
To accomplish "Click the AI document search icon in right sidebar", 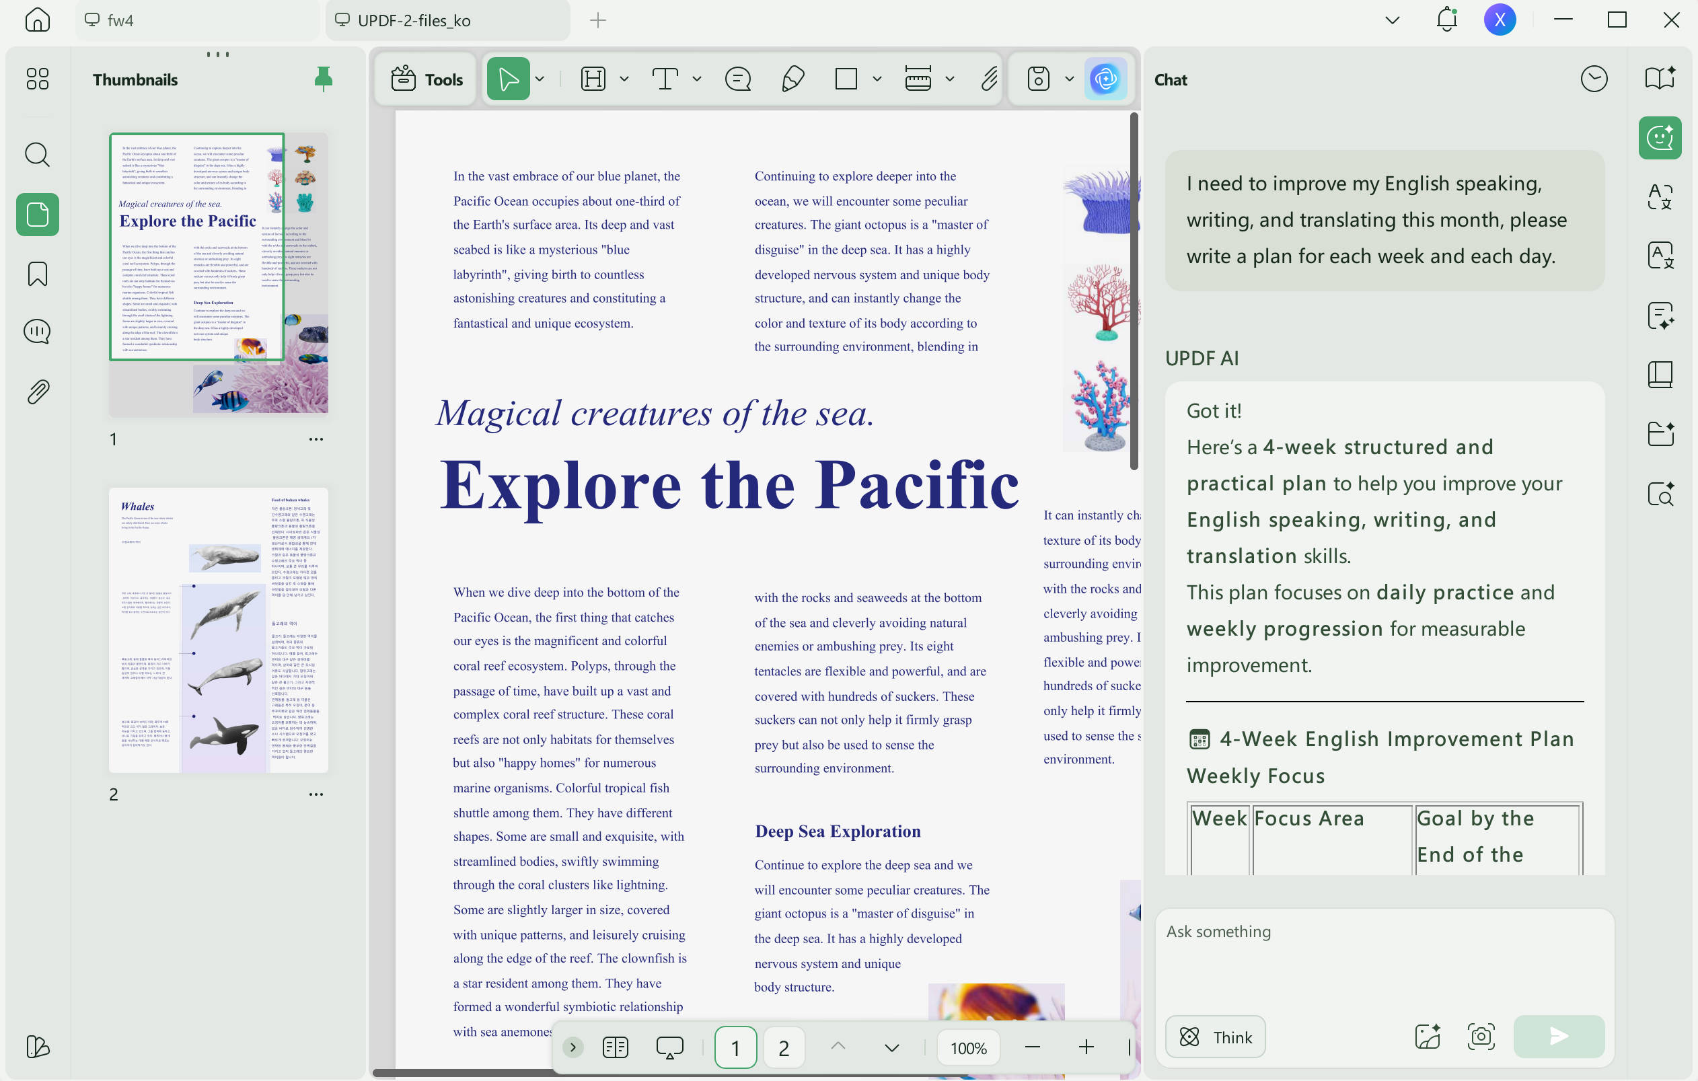I will (x=1660, y=494).
